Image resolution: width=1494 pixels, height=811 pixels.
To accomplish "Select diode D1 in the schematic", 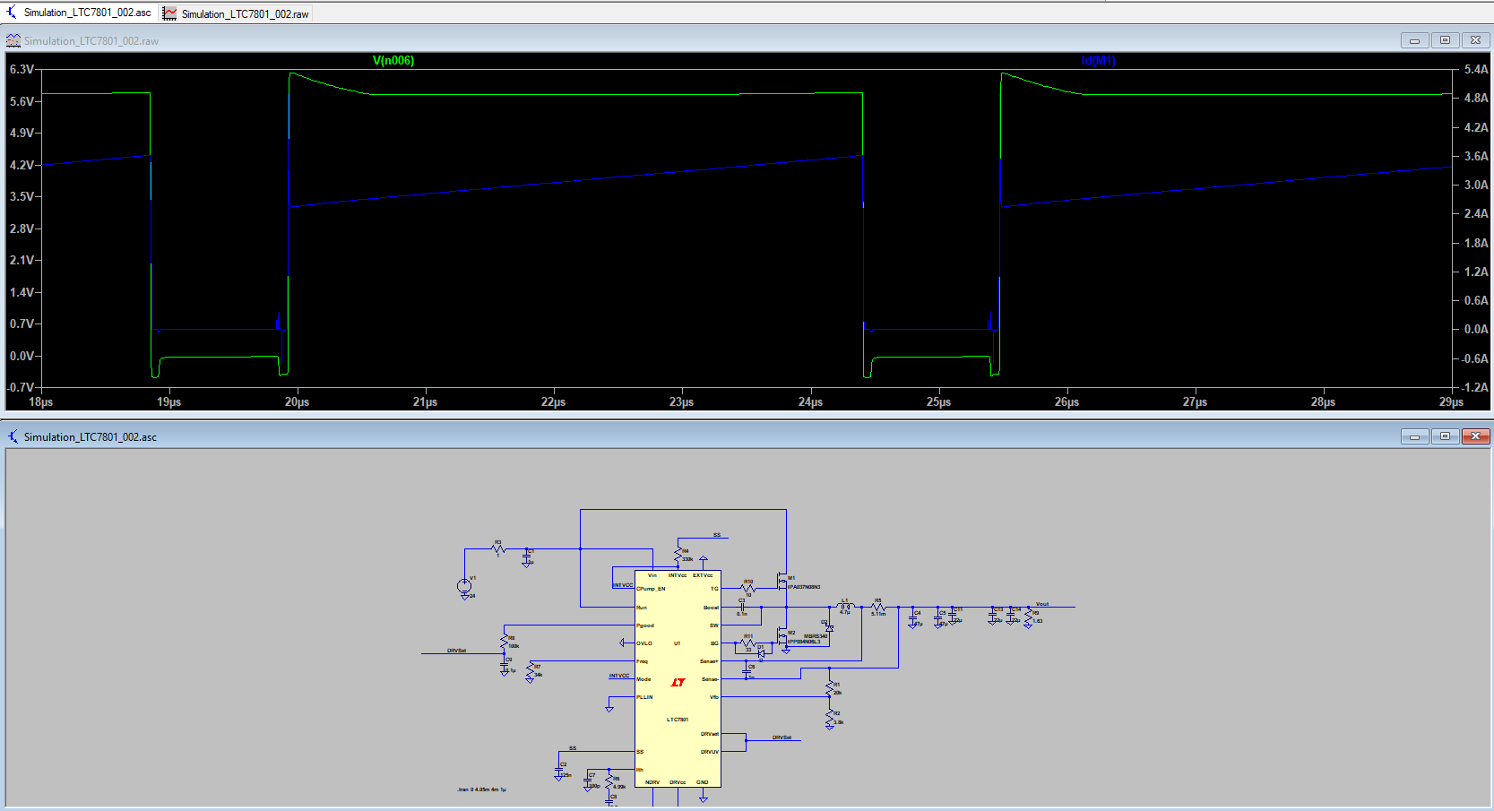I will pyautogui.click(x=761, y=654).
